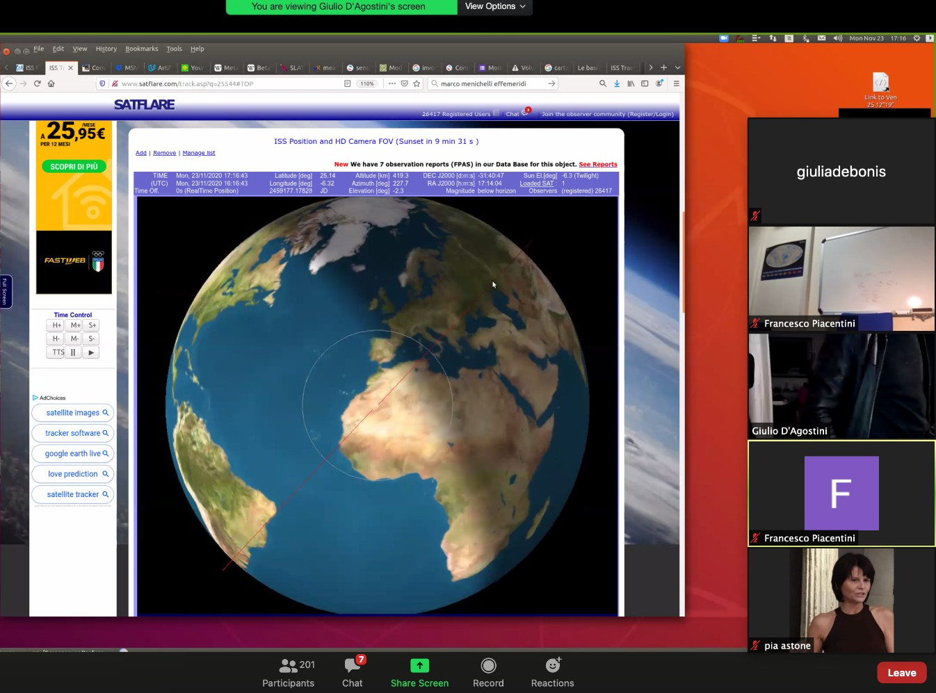Click the See Reports link
Image resolution: width=936 pixels, height=693 pixels.
click(x=598, y=165)
